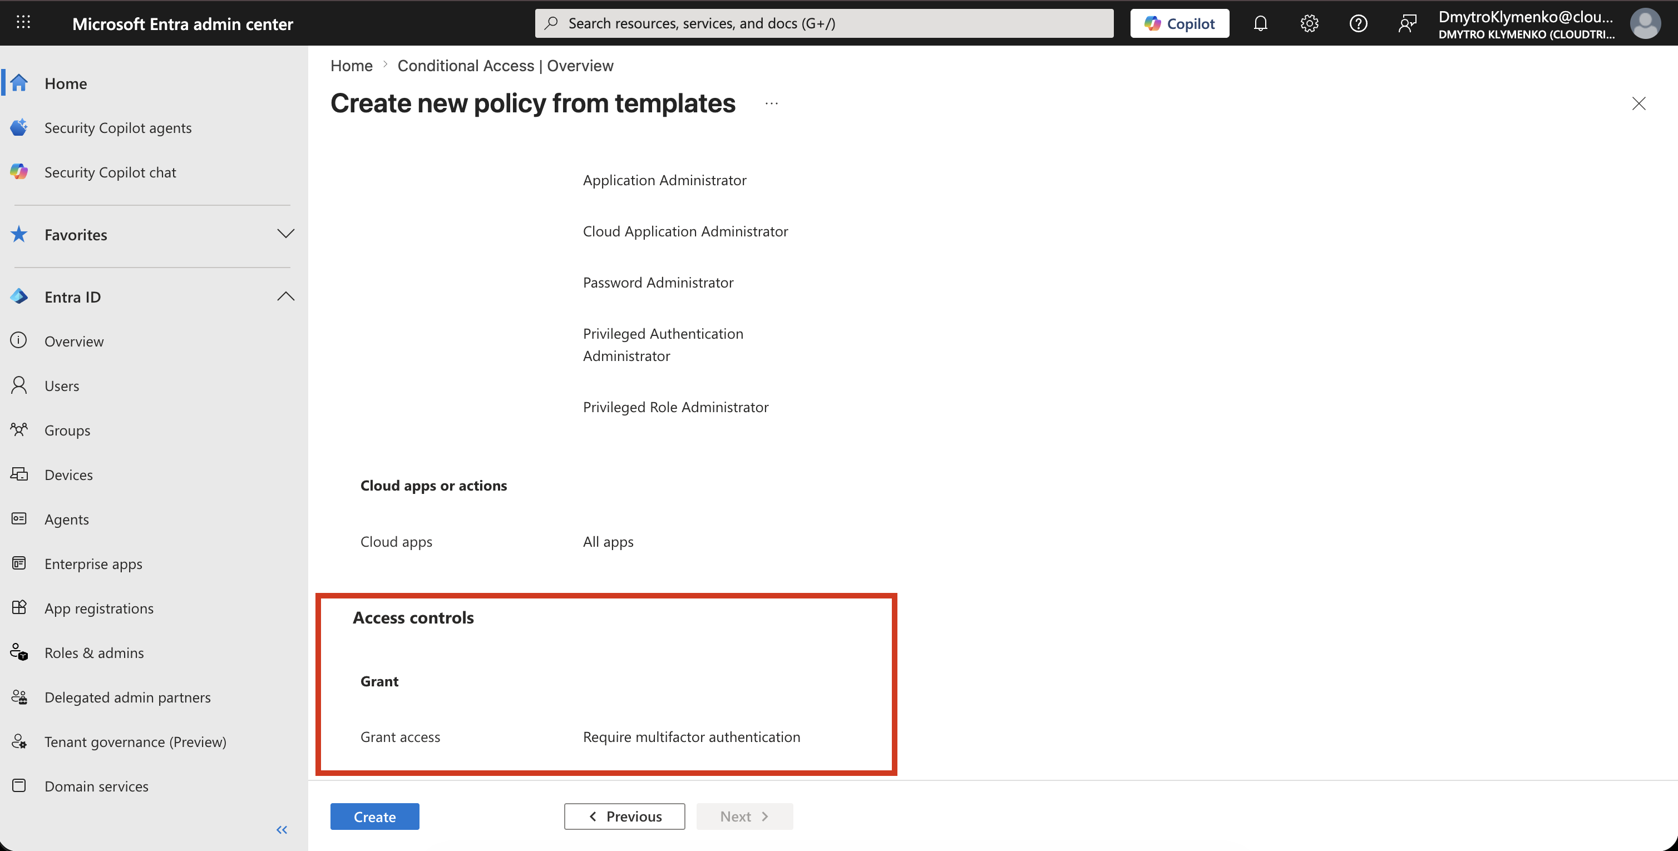The image size is (1678, 851).
Task: Focus the search resources input field
Action: (824, 23)
